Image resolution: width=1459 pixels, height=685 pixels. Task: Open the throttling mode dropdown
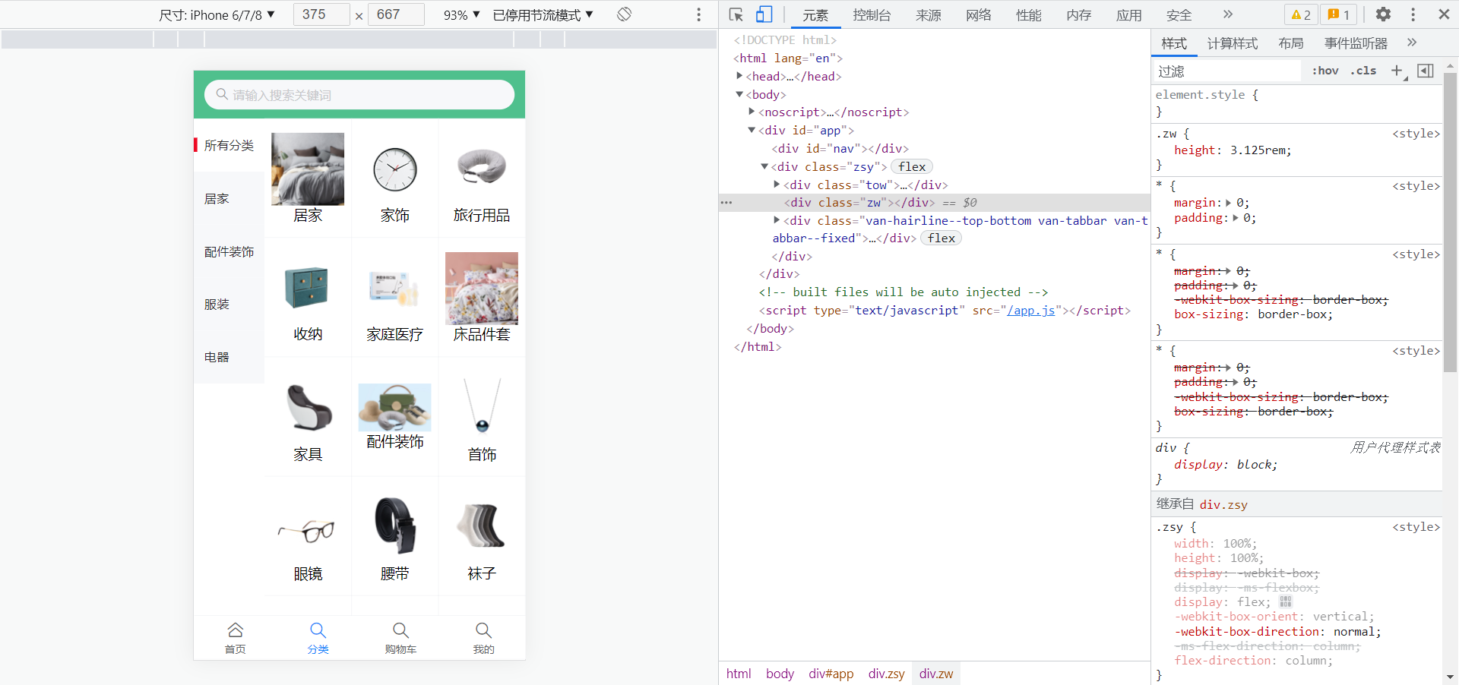(543, 14)
